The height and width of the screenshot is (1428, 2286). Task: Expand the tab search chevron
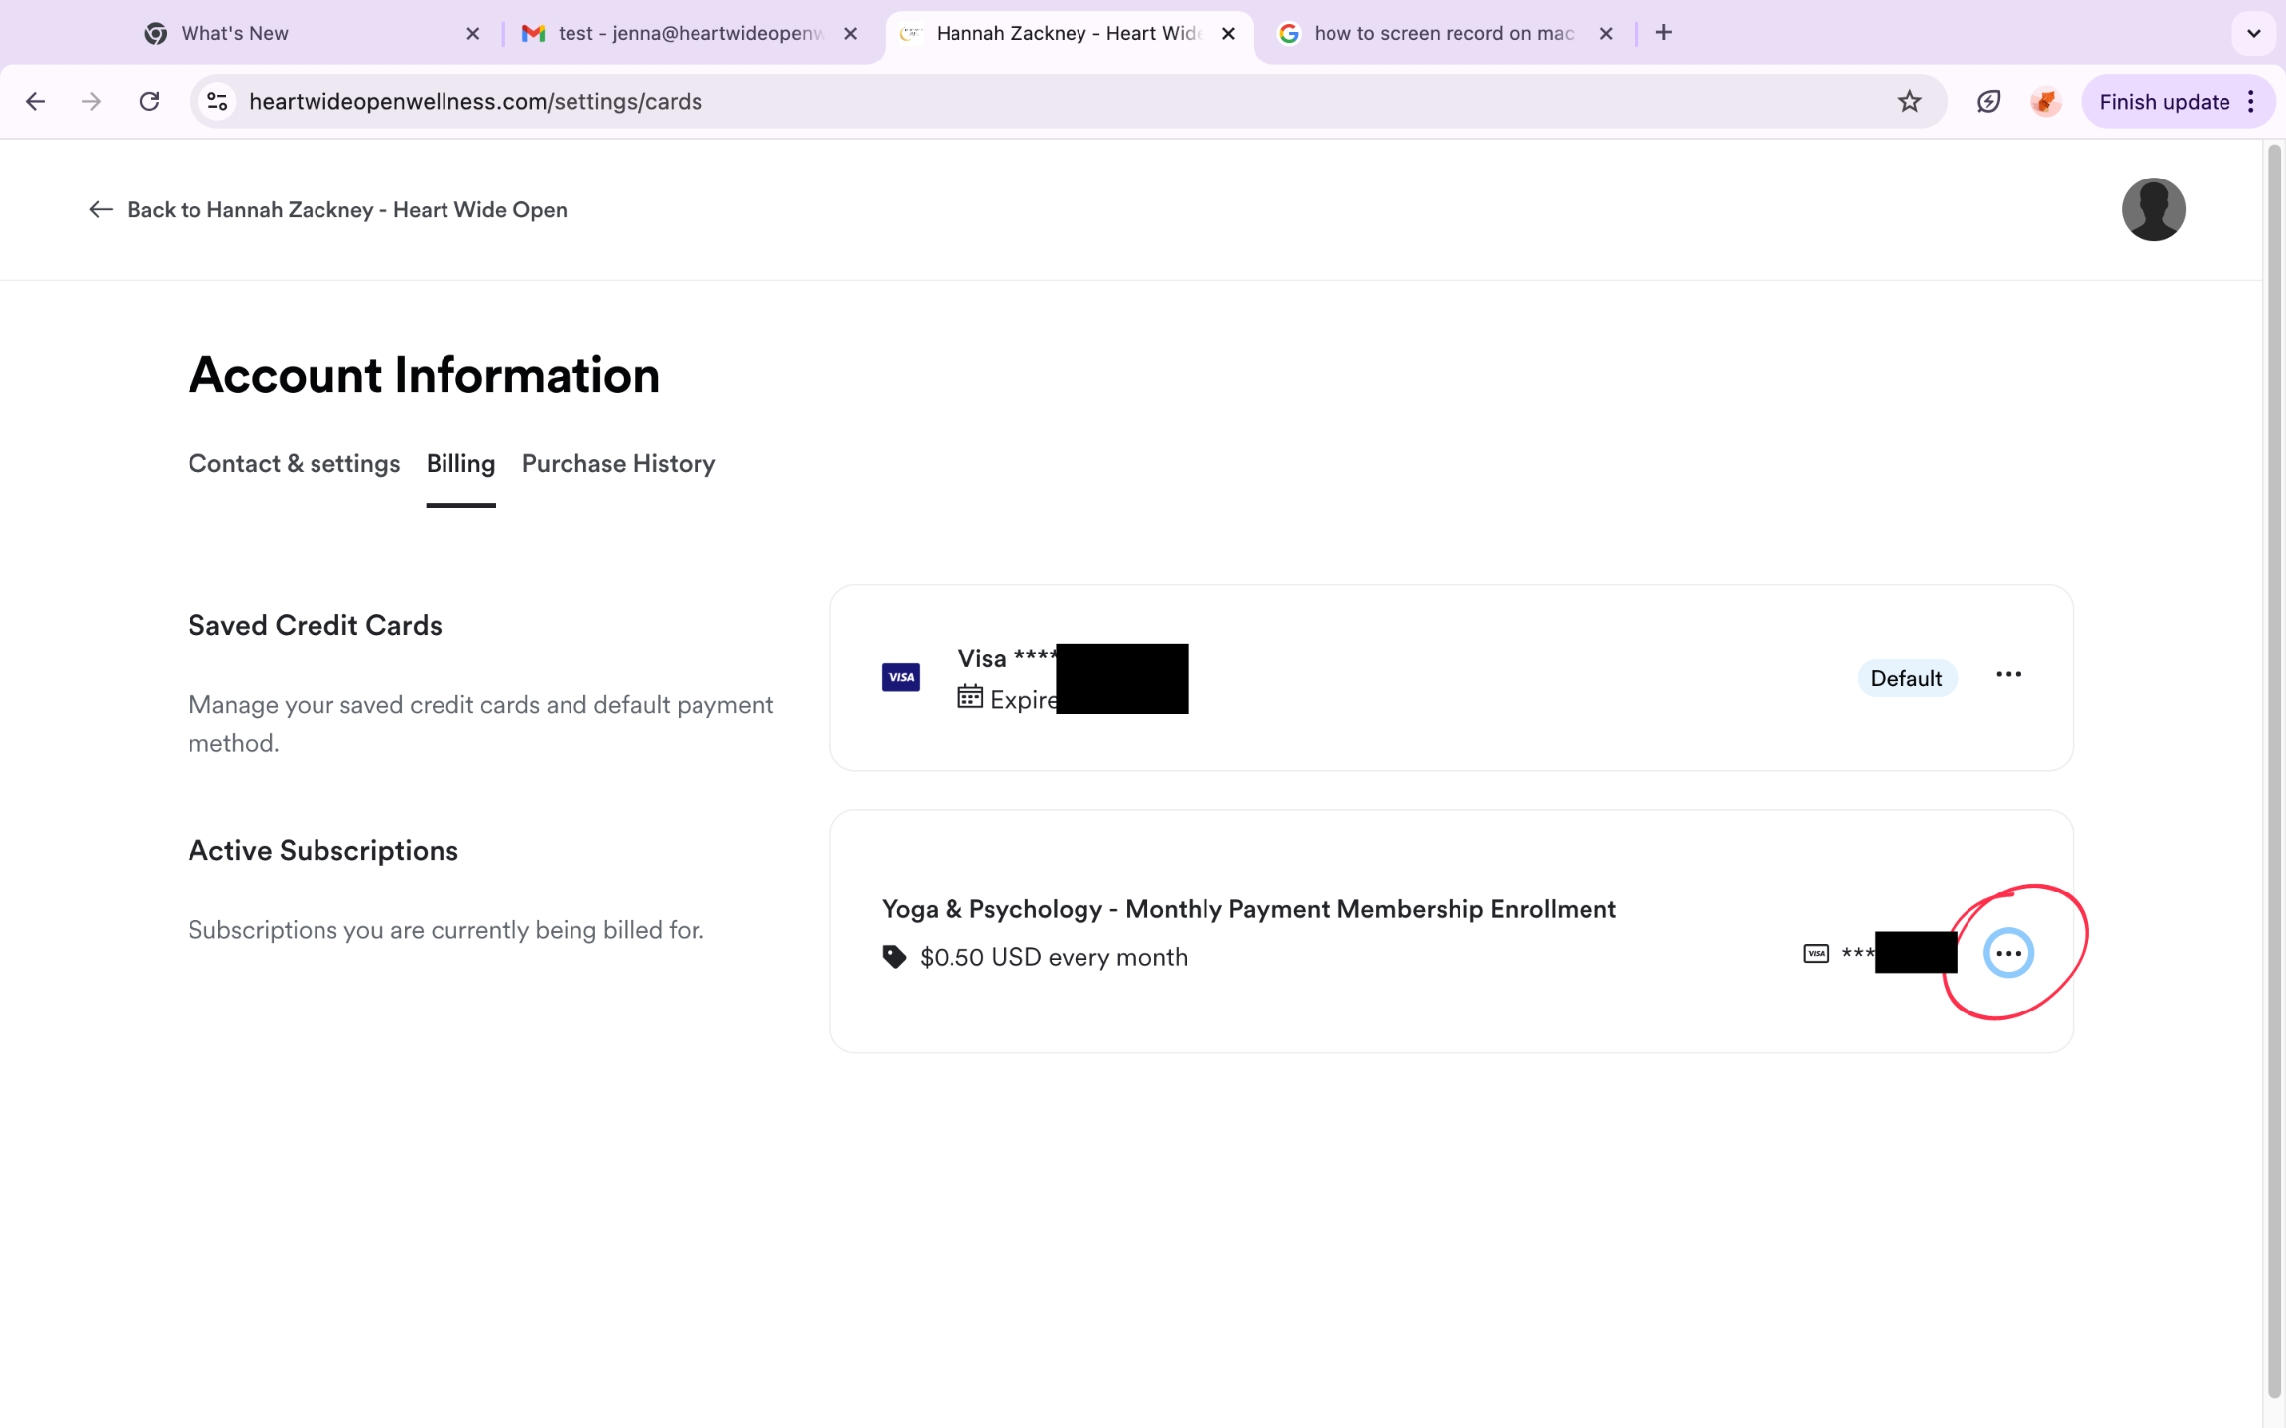coord(2253,33)
